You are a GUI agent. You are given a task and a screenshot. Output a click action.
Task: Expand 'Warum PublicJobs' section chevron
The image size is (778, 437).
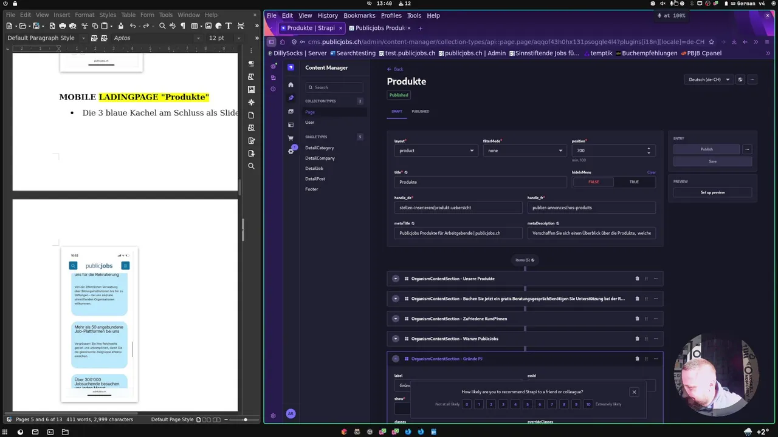pyautogui.click(x=396, y=339)
